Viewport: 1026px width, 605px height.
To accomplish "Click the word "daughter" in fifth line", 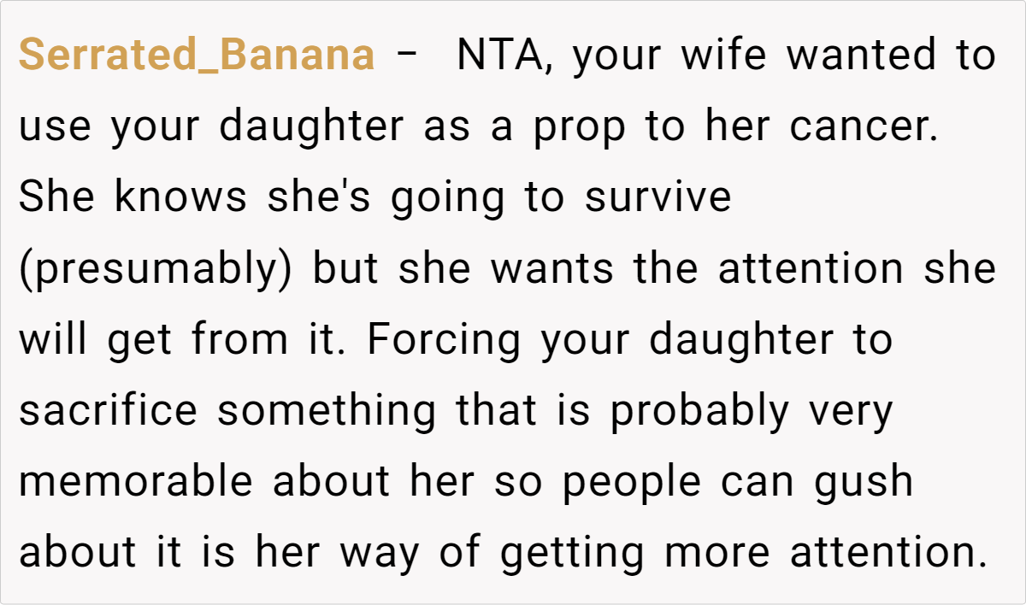I will 740,339.
